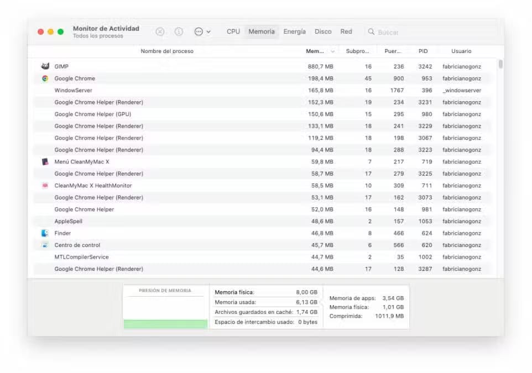The width and height of the screenshot is (532, 373).
Task: Sort by PID column header
Action: 423,51
